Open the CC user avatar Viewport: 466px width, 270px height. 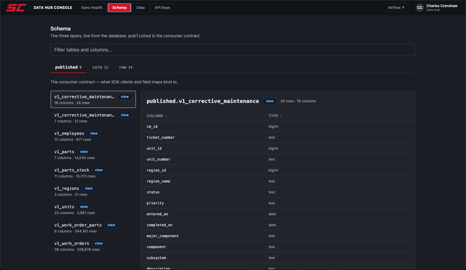point(420,8)
